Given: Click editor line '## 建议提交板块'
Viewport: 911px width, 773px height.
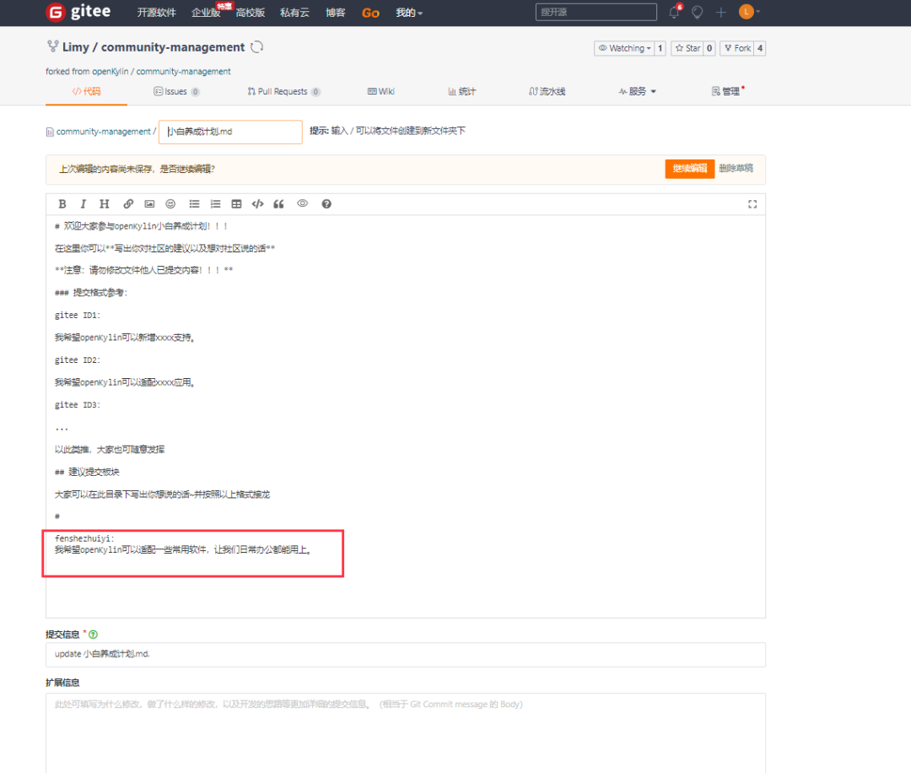Looking at the screenshot, I should click(x=87, y=472).
